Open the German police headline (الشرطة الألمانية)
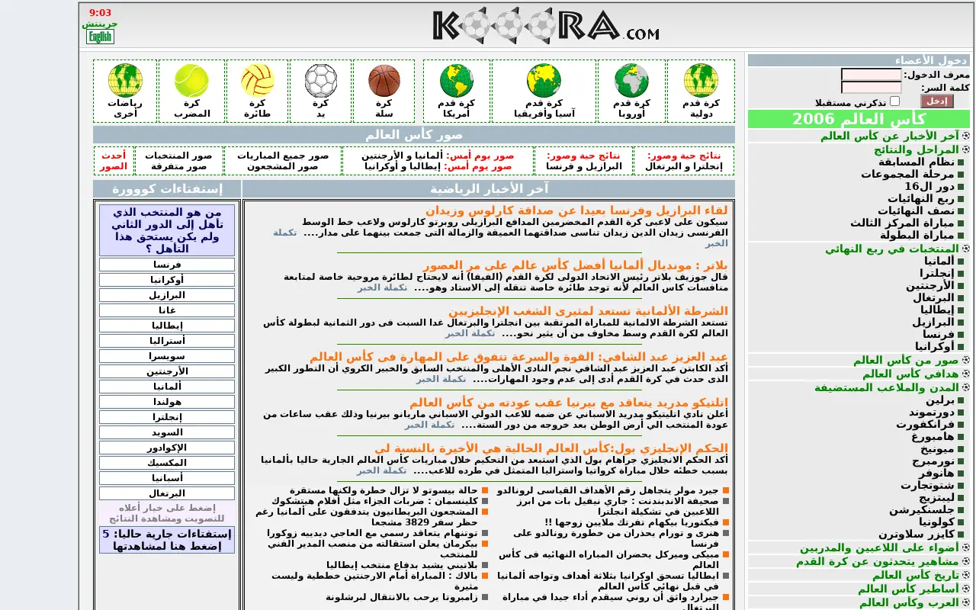This screenshot has height=610, width=976. click(x=588, y=311)
